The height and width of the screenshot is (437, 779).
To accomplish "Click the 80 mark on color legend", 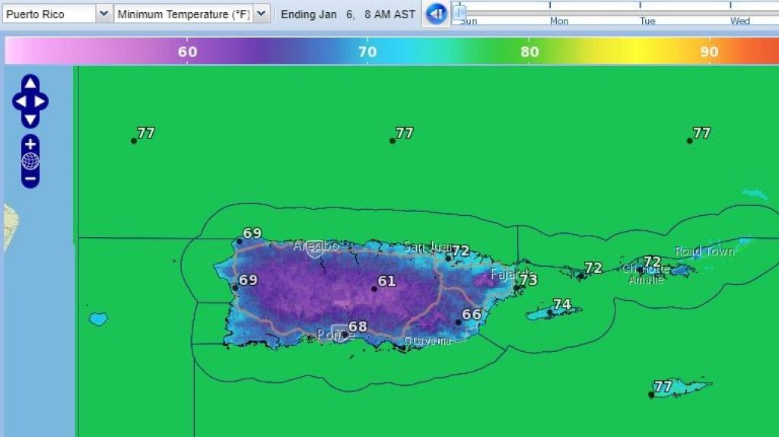I will [530, 52].
